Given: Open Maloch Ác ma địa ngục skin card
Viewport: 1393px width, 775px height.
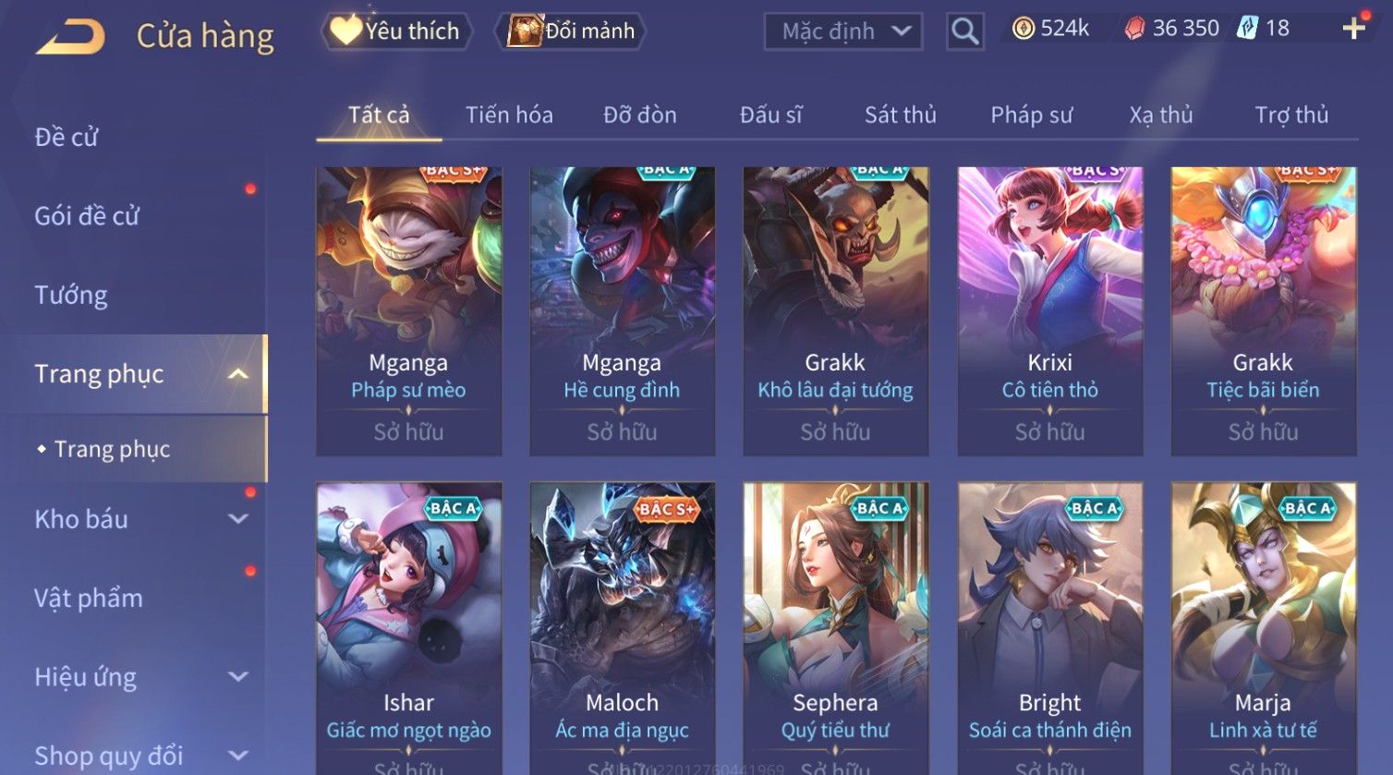Looking at the screenshot, I should click(x=622, y=628).
